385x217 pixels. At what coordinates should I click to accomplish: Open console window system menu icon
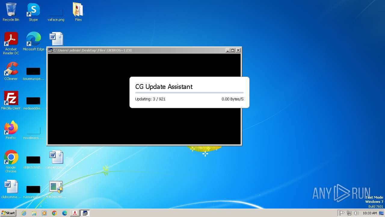tap(51, 50)
